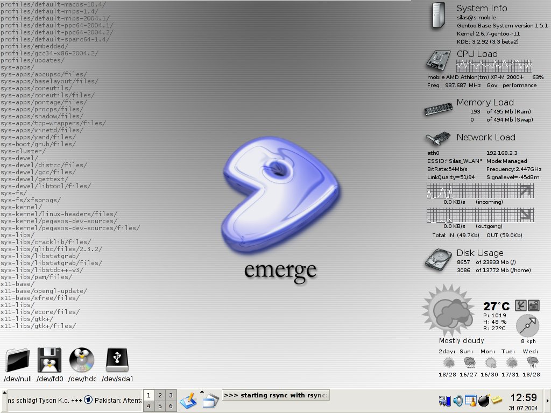The image size is (551, 413).
Task: Click the Network Load card icon
Action: point(438,138)
